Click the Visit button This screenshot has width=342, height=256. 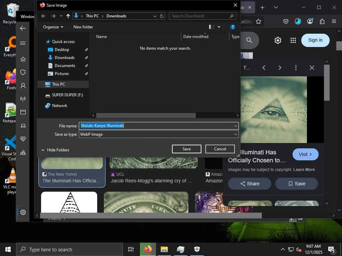click(x=305, y=154)
